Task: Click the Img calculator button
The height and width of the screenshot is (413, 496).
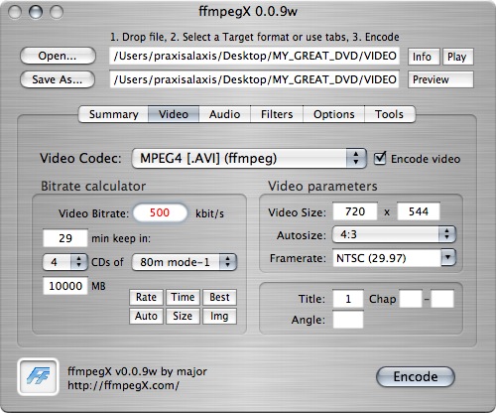Action: (219, 316)
